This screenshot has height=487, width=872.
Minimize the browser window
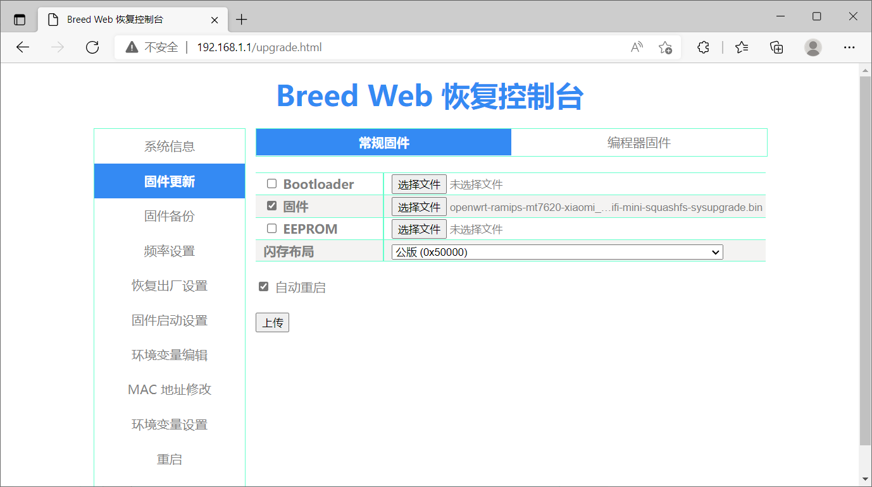point(780,16)
